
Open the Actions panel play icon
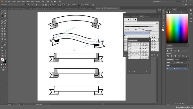point(191,18)
